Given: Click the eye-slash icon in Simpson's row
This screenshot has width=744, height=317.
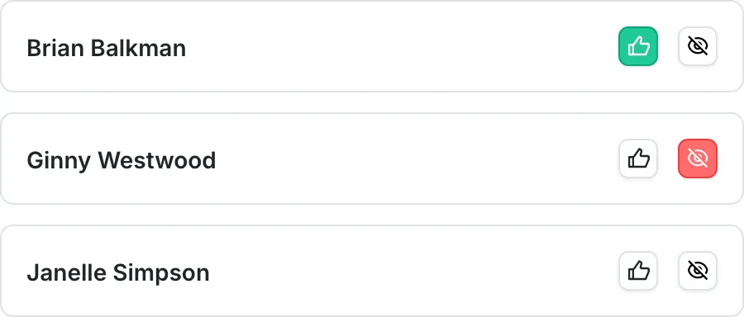Looking at the screenshot, I should click(x=698, y=271).
